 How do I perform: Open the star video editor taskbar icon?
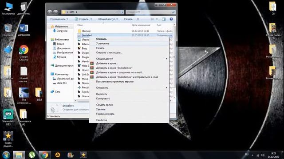point(83,155)
